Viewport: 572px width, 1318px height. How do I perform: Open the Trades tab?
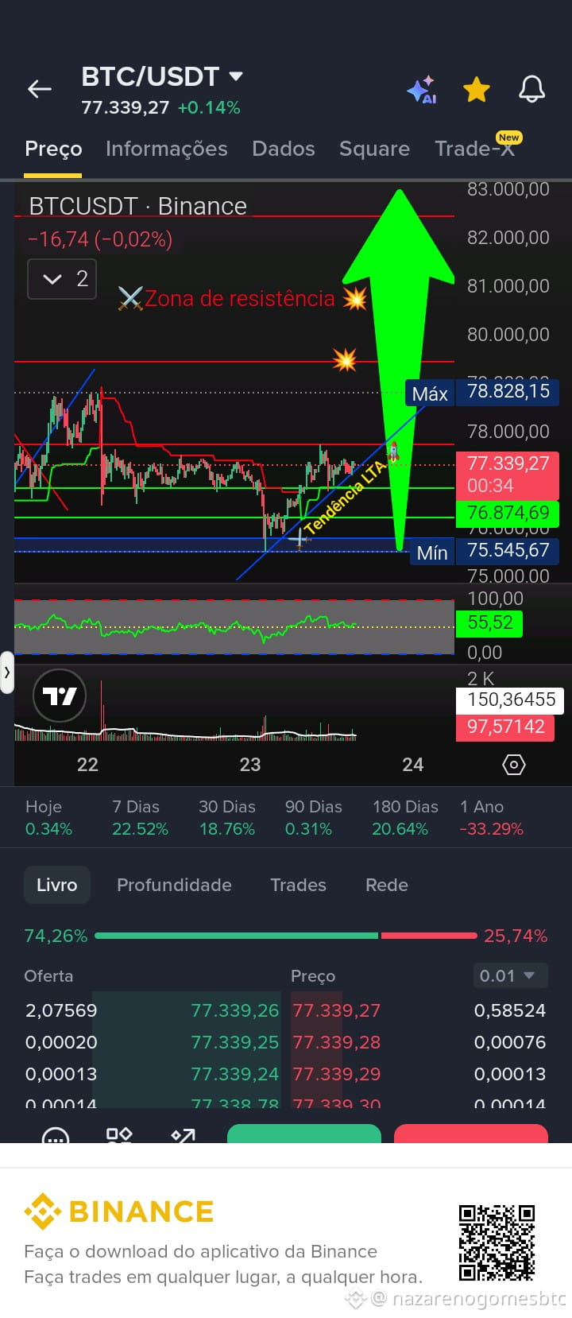(298, 885)
